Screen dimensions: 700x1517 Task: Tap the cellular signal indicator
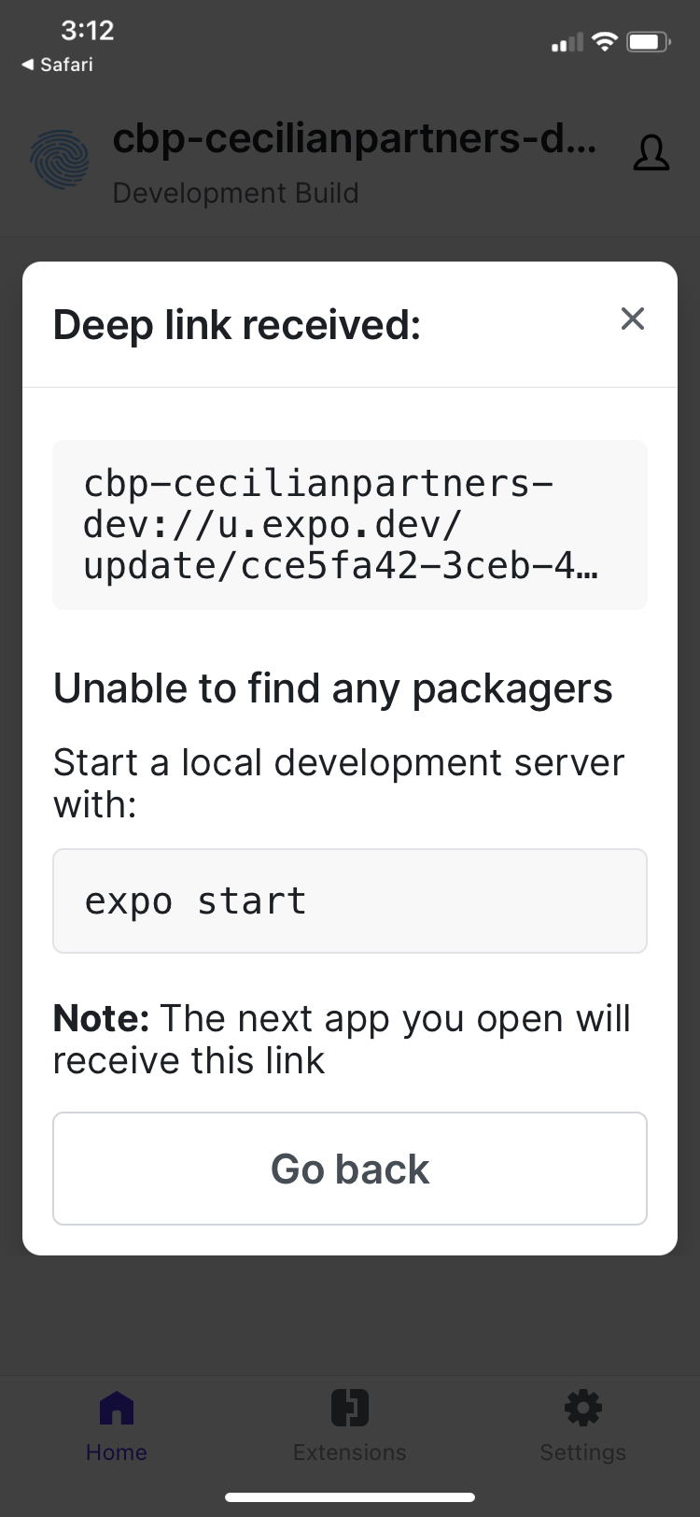point(565,43)
